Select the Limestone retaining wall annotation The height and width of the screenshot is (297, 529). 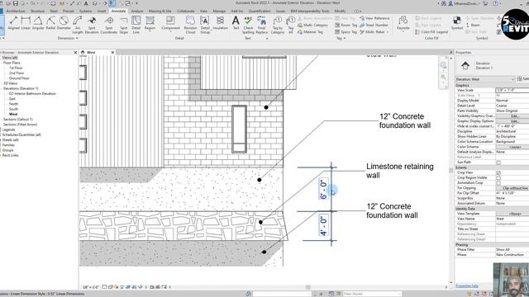click(400, 171)
